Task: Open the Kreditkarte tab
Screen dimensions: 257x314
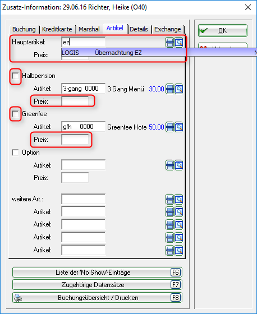Action: (x=57, y=29)
